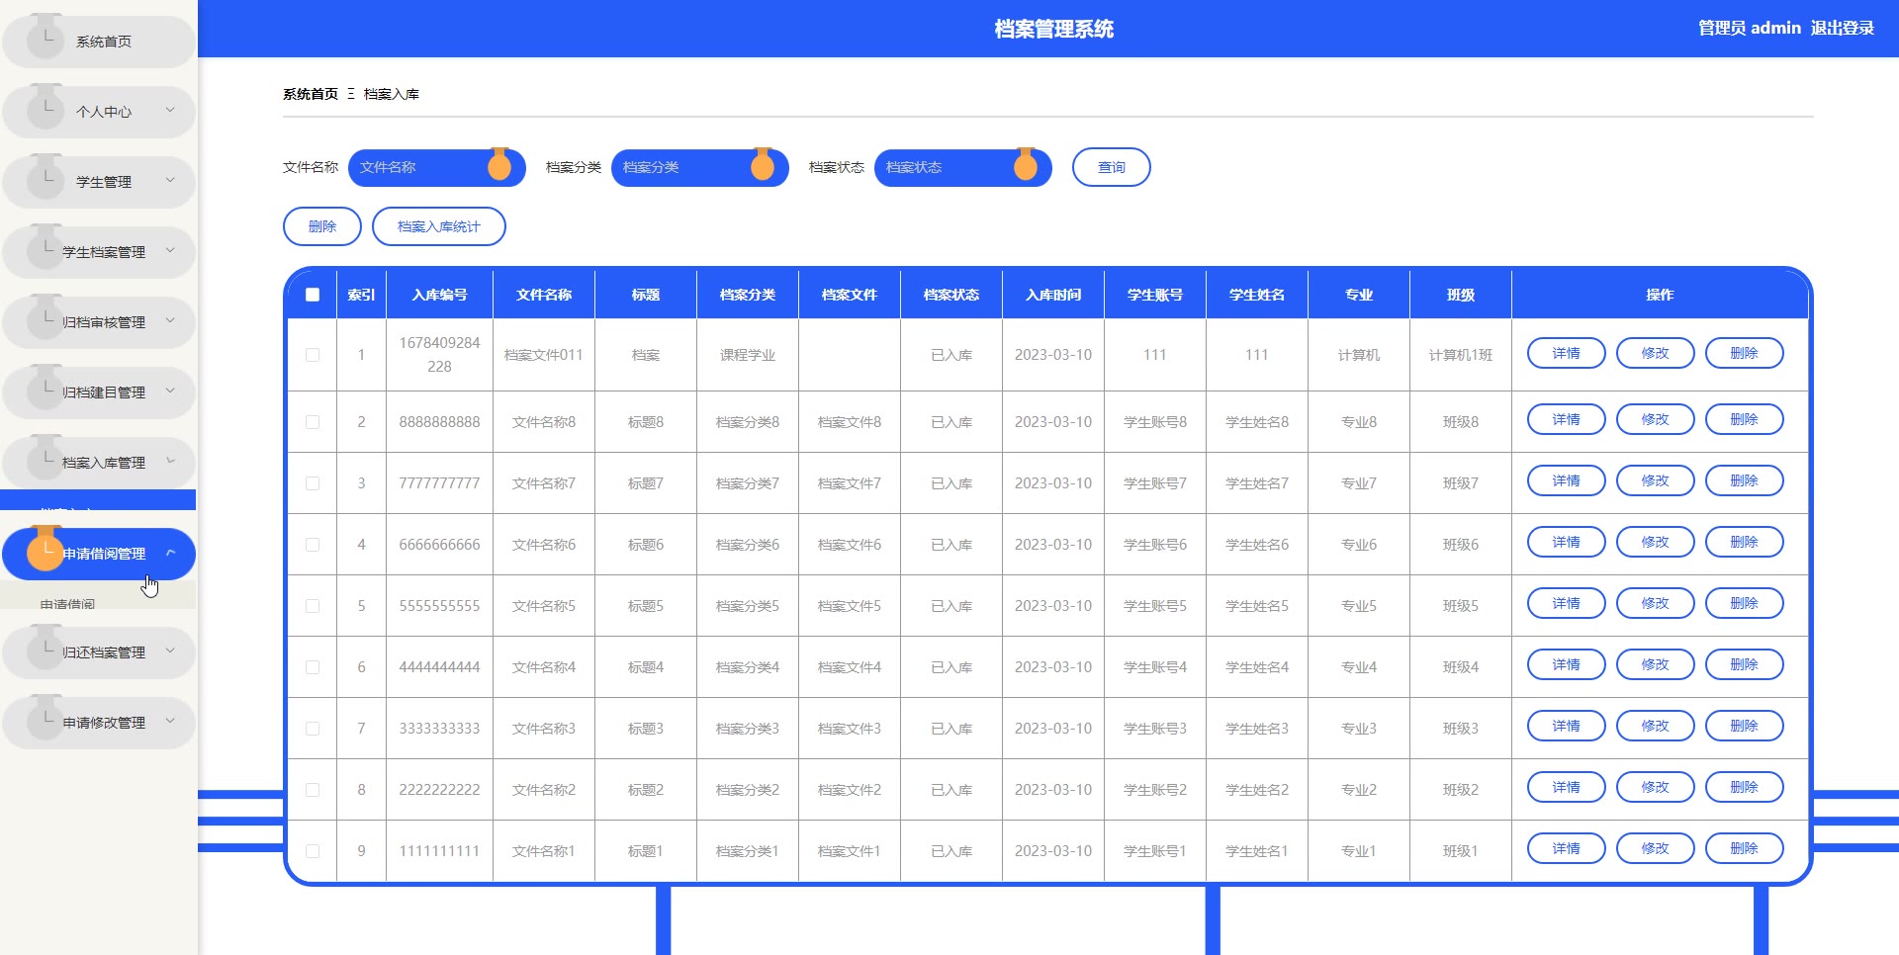
Task: Click orange icon in 档案分类 search field
Action: point(763,165)
